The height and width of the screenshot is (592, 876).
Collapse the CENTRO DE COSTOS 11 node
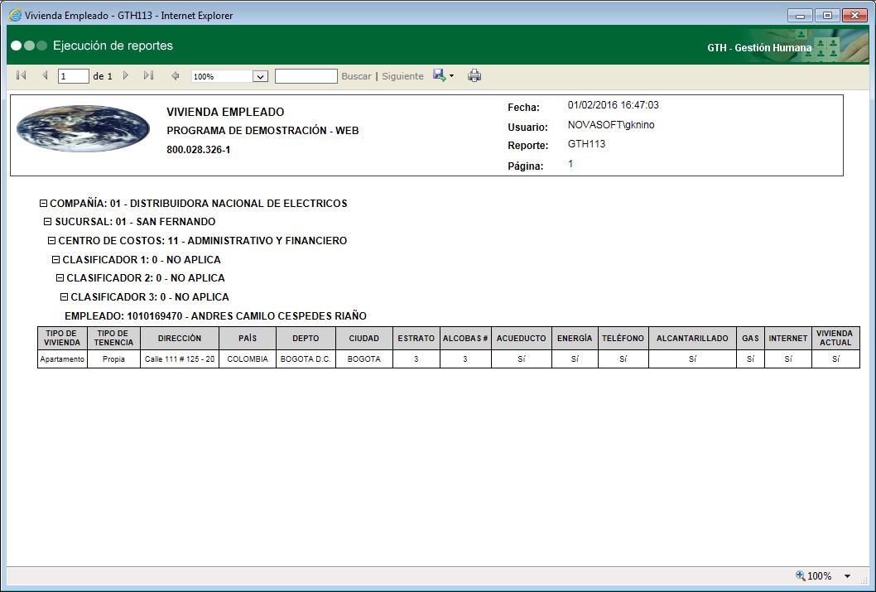(x=53, y=240)
